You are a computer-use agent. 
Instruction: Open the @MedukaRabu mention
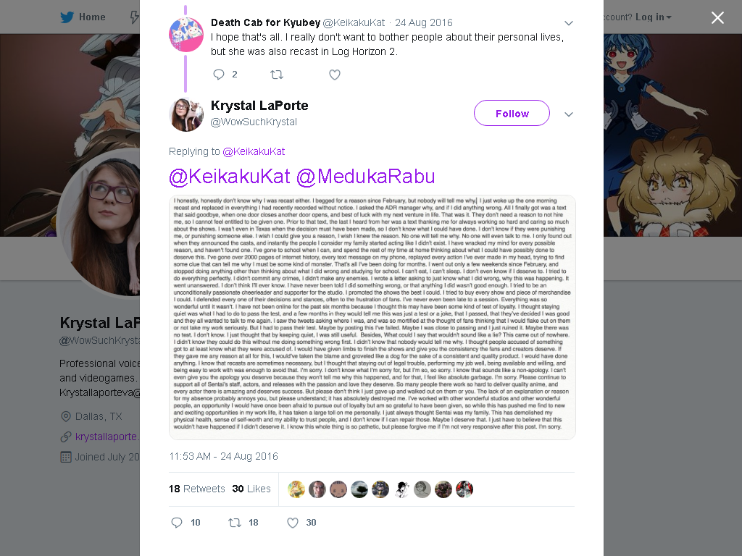click(365, 177)
